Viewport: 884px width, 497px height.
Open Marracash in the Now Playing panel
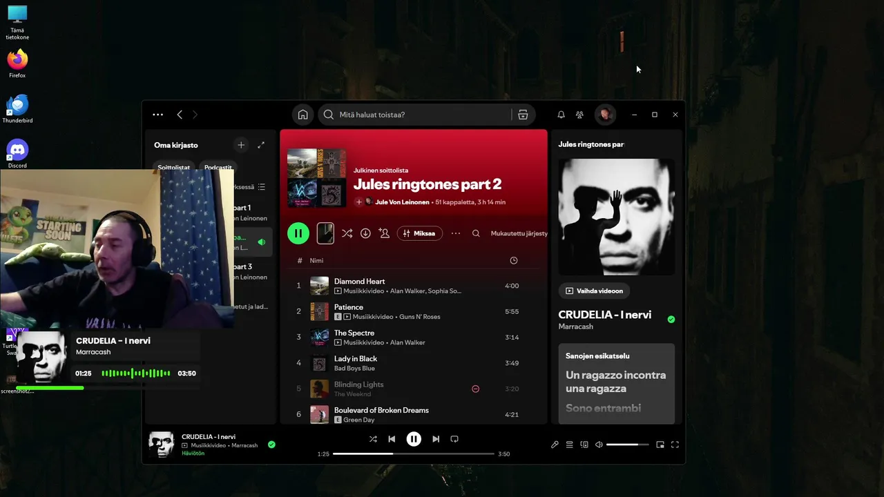pos(576,327)
